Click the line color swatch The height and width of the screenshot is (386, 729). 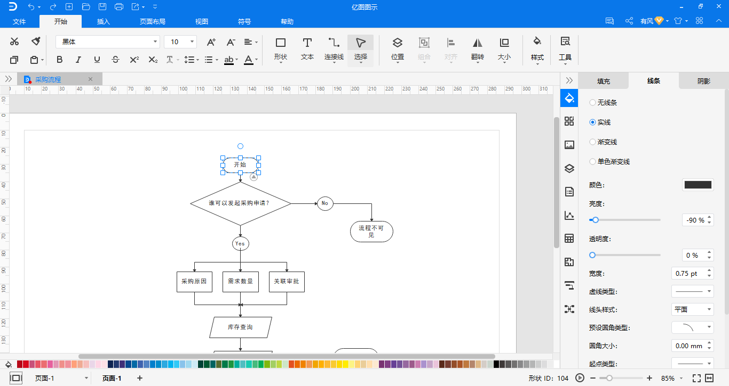pos(698,185)
